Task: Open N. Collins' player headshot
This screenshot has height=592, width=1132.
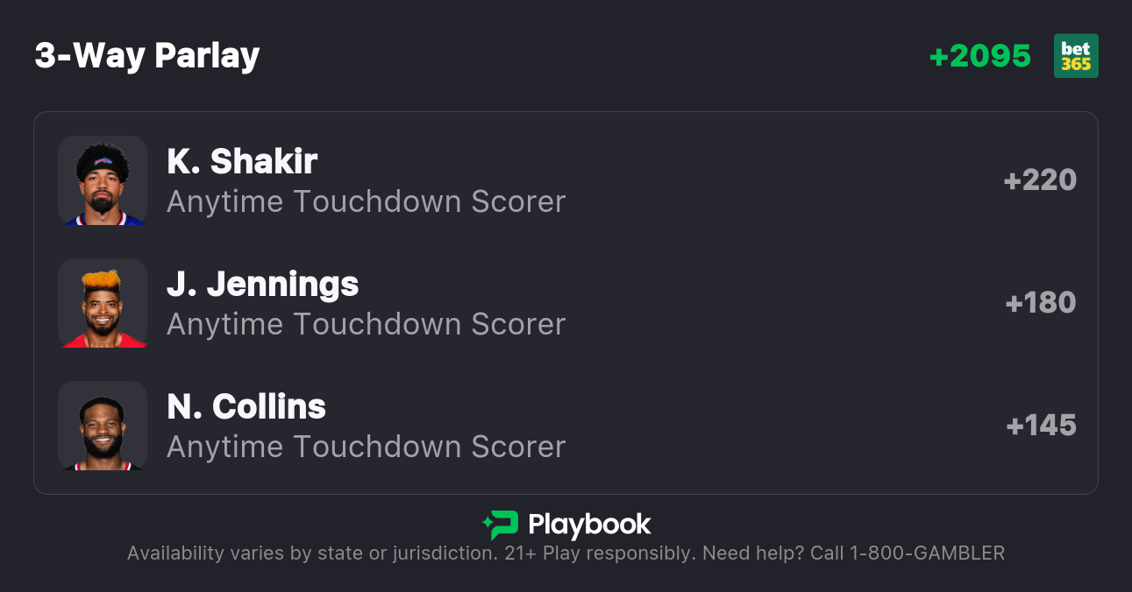Action: (103, 426)
